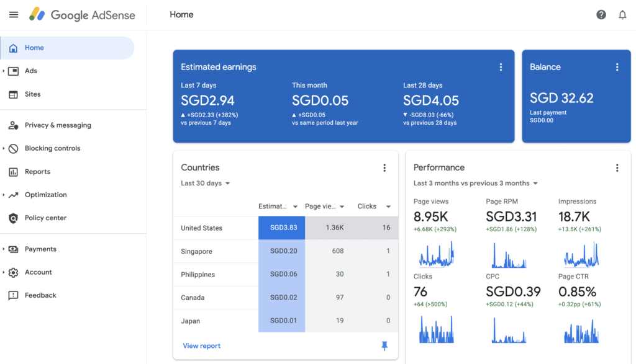
Task: Click the Policy center shield icon
Action: coord(14,218)
